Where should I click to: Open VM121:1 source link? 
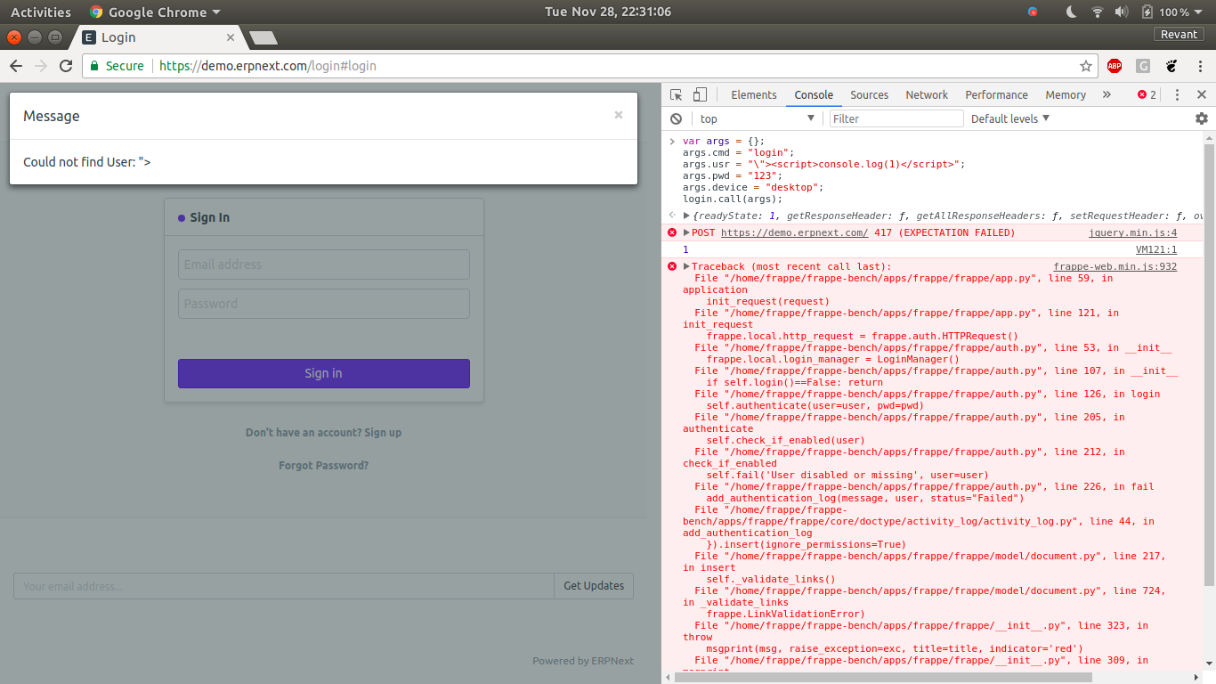click(x=1156, y=249)
